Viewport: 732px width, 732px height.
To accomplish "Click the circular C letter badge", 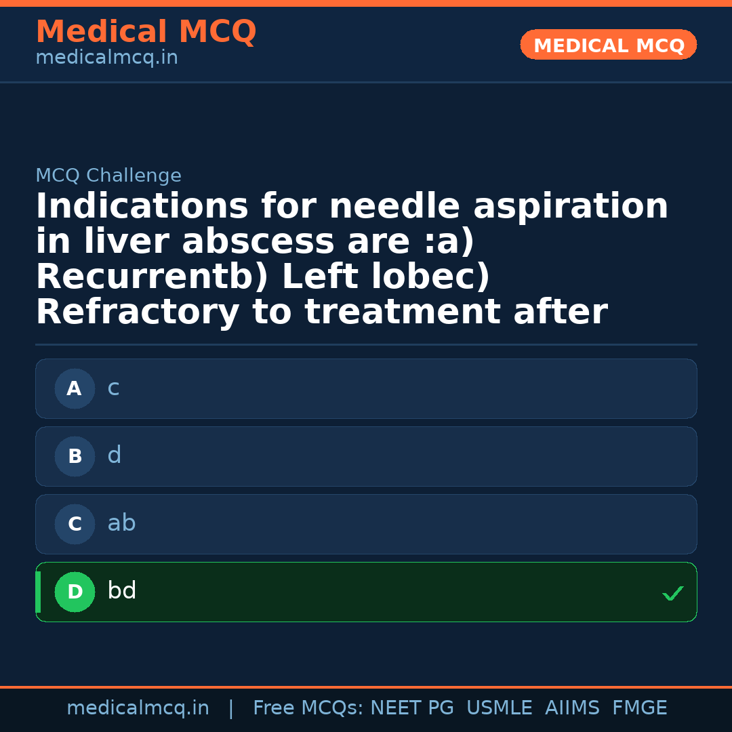I will tap(75, 524).
